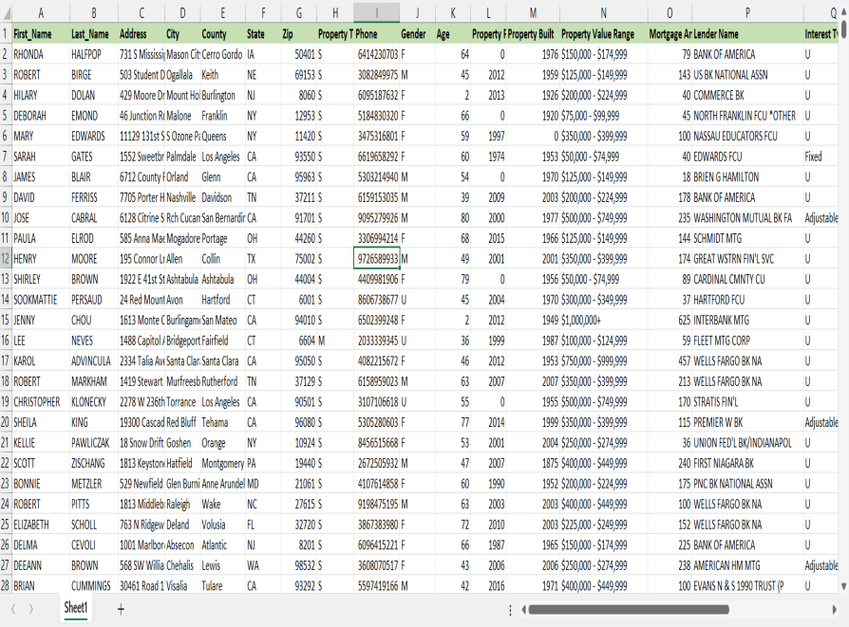This screenshot has width=849, height=627.
Task: Select lender cell FIRST NIAGARA BK
Action: pos(747,463)
